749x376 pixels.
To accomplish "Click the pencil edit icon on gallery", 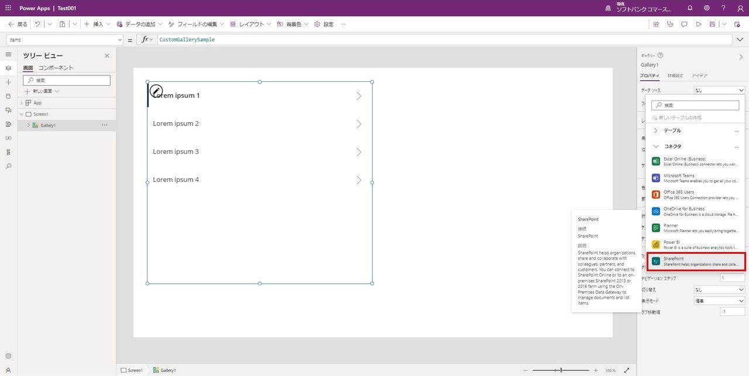I will pos(156,91).
